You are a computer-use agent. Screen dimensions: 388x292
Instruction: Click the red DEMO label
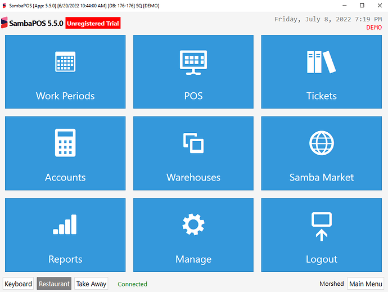[x=374, y=28]
